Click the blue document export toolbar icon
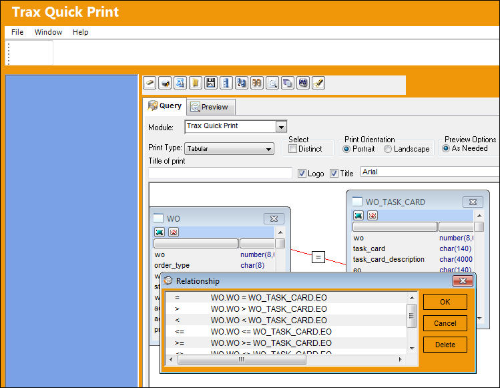This screenshot has height=388, width=500. pyautogui.click(x=180, y=83)
